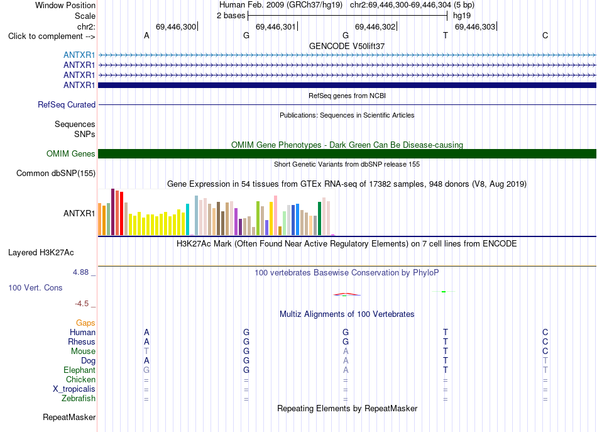597x432 pixels.
Task: Click the dark green OMIM gene bar
Action: point(347,153)
